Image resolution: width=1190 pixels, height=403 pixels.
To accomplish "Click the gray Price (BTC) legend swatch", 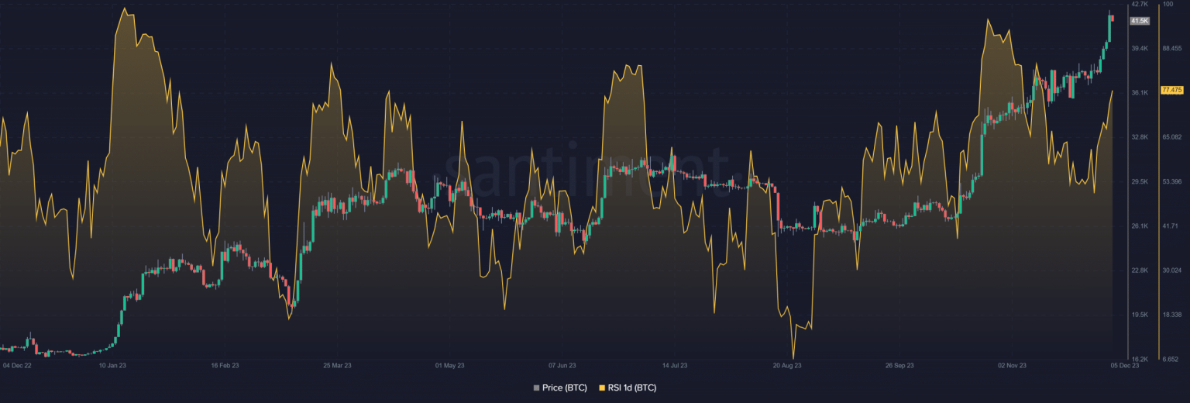I will tap(536, 387).
